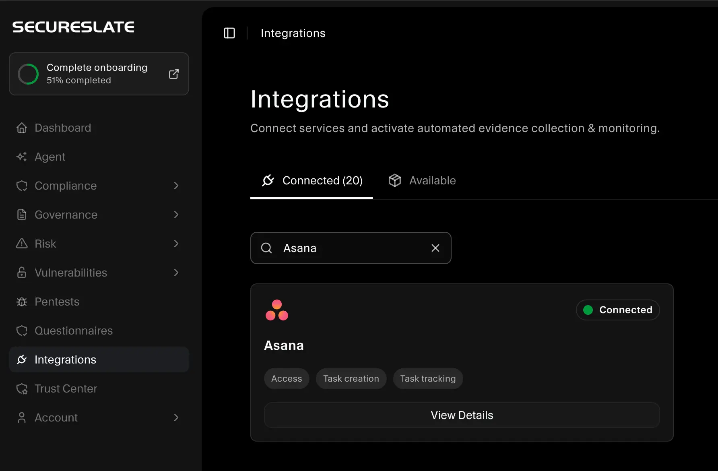718x471 pixels.
Task: Click the Risk warning triangle icon
Action: tap(22, 244)
